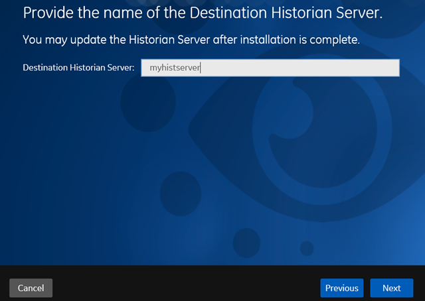Click the You may update subtitle text
Screen dimensions: 425x301
191,40
